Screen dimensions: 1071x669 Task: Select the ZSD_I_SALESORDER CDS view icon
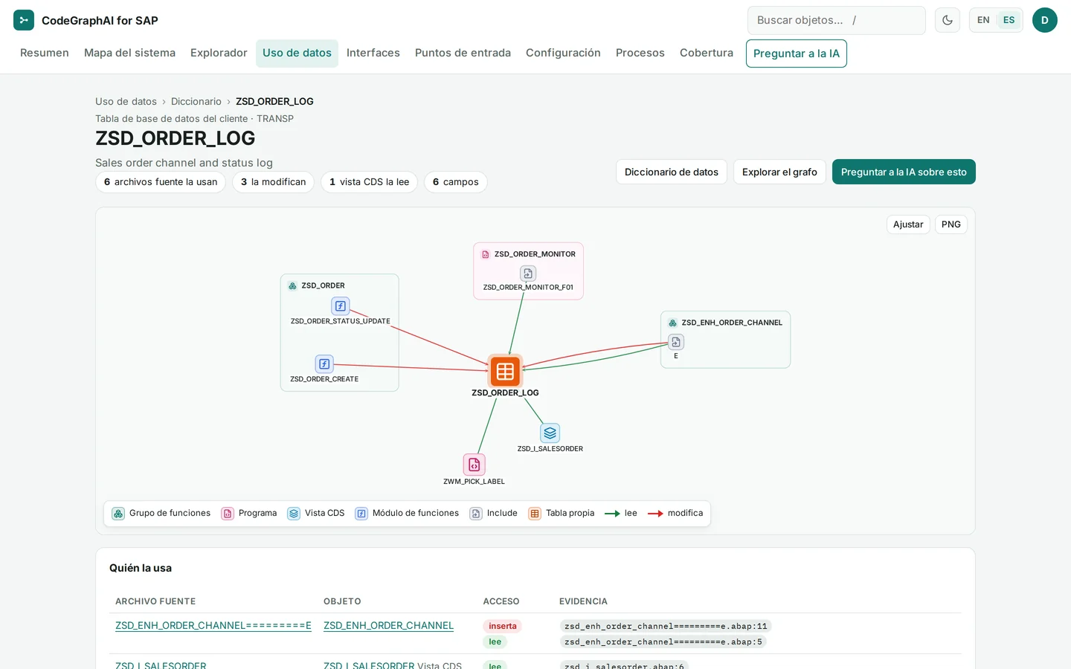pyautogui.click(x=550, y=433)
